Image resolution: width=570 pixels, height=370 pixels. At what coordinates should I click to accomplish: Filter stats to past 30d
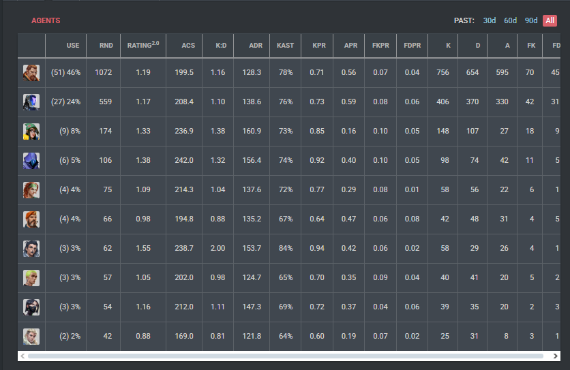(490, 20)
